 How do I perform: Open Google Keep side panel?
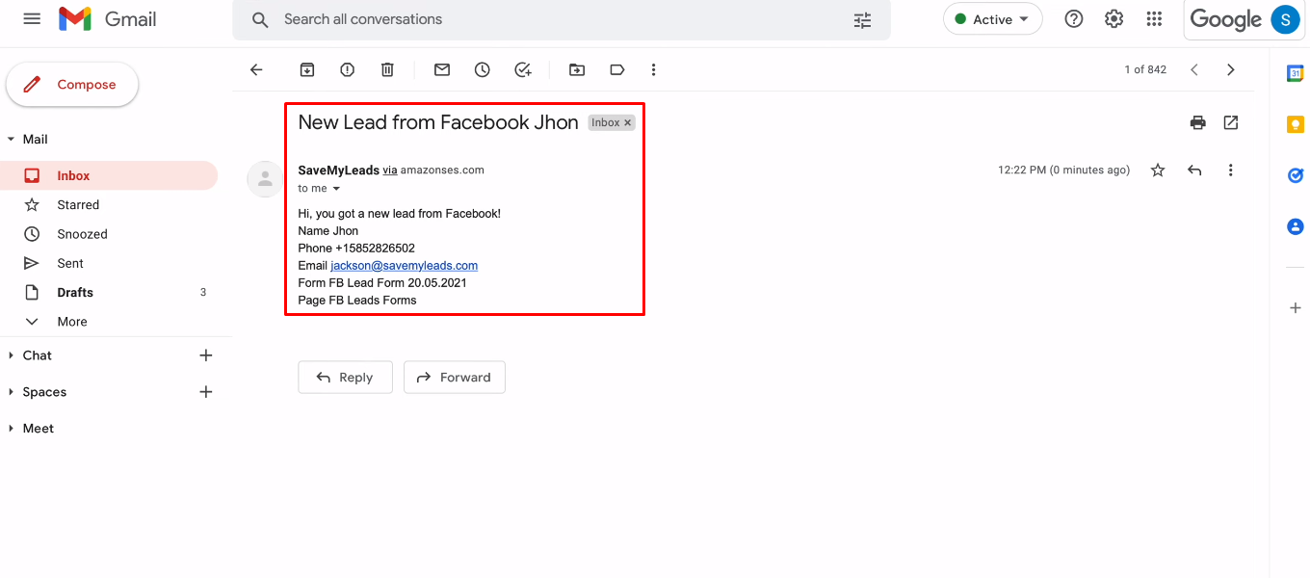1296,124
